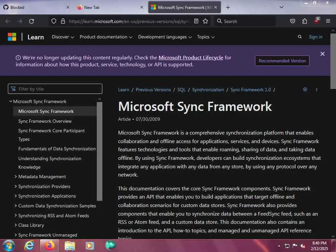The image size is (336, 252).
Task: Open Windows Media Player from taskbar
Action: (x=90, y=245)
